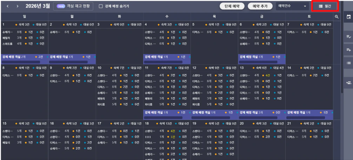This screenshot has width=353, height=160.
Task: Go to the next month with right arrow
Action: click(x=17, y=6)
